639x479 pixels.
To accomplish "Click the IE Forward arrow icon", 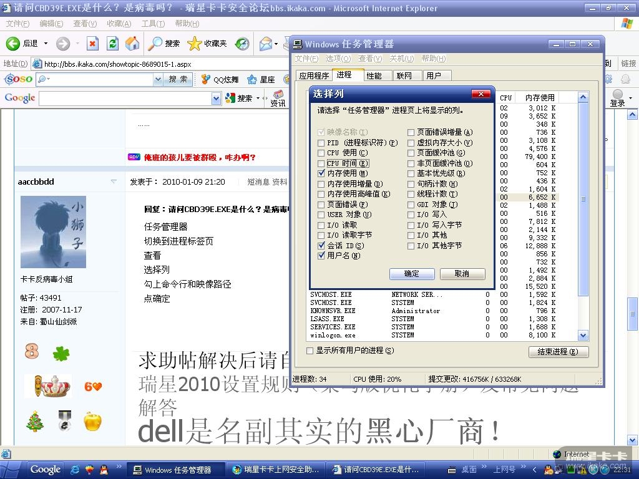I will [x=63, y=43].
